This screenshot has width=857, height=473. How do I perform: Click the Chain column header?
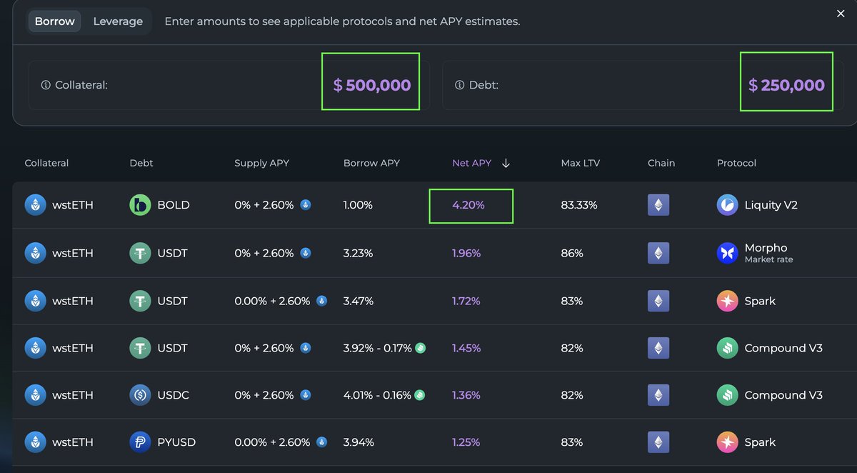pyautogui.click(x=661, y=163)
